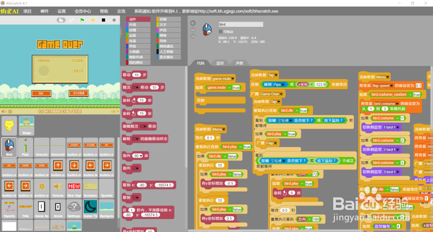Click the 10 value in 移动 步 block
Viewport: 433px width, 232px height.
coord(136,75)
